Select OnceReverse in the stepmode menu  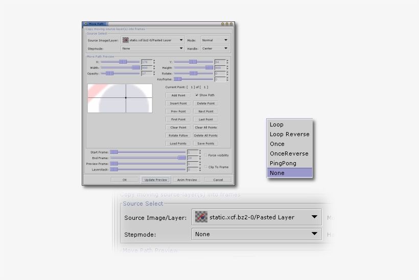[290, 154]
